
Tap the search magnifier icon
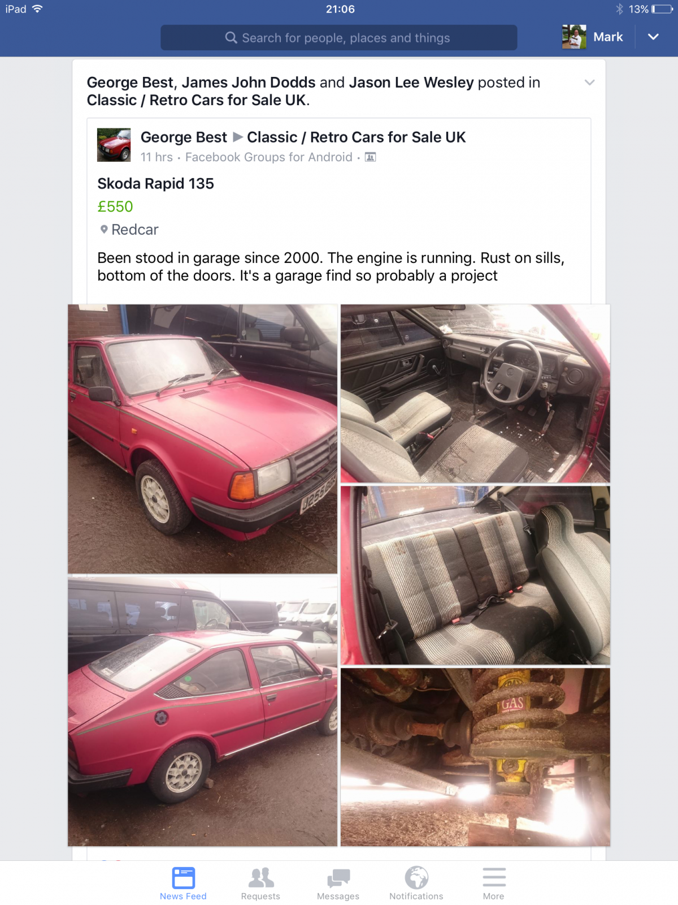coord(231,38)
